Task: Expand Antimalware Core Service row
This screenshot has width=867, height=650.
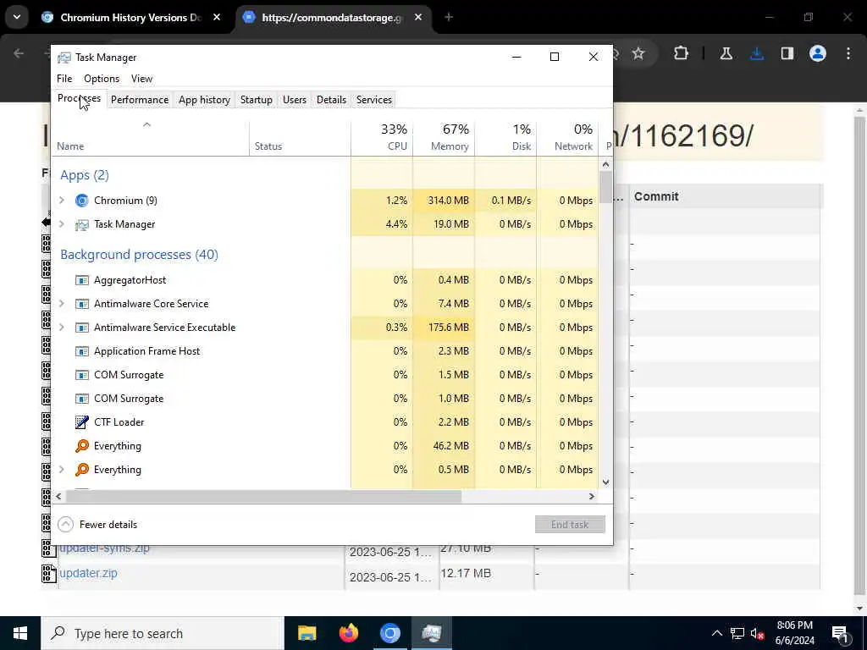Action: 61,304
